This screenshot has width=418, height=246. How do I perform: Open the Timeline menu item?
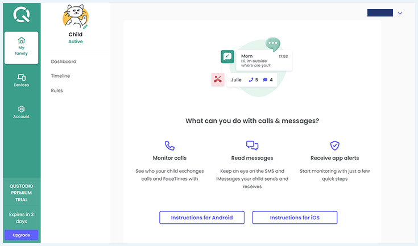pos(60,76)
